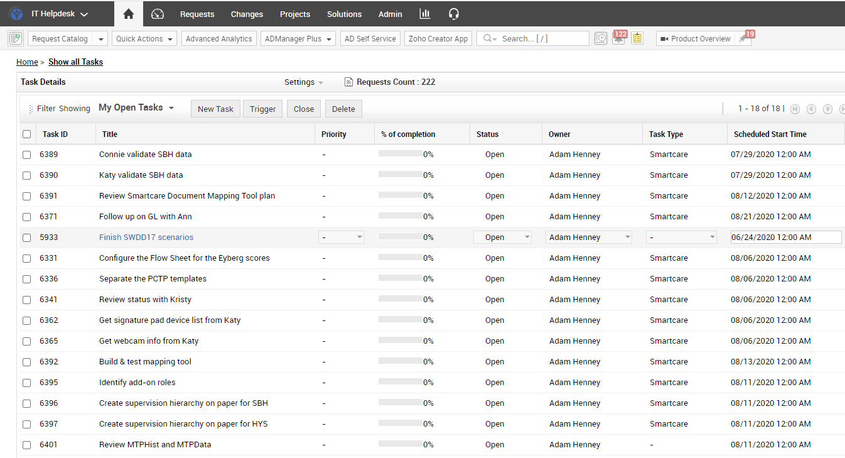The image size is (845, 458).
Task: Open the Dashboard gauge icon
Action: pos(158,14)
